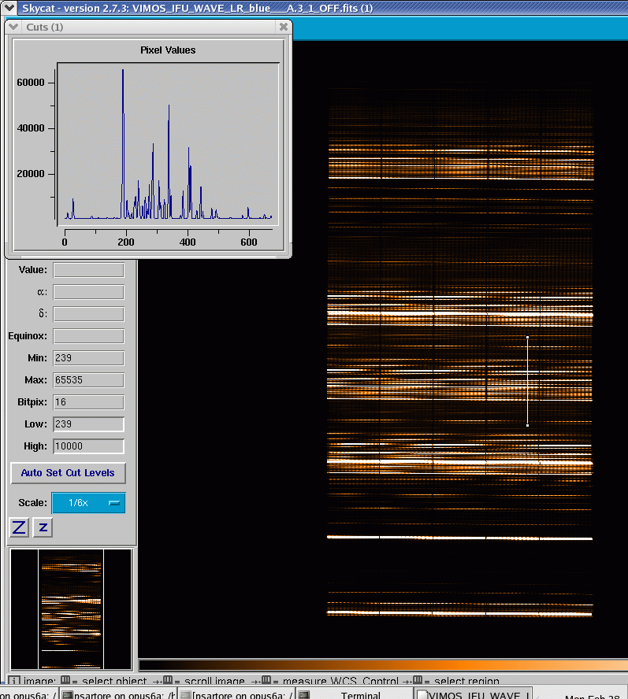Viewport: 628px width, 699px height.
Task: Click the Value readout field
Action: (88, 270)
